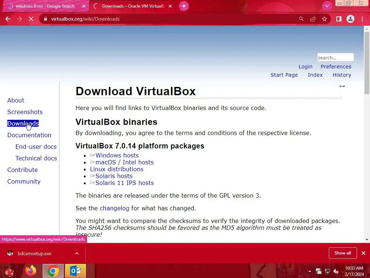Stop loading the page
Viewport: 370px width, 278px height.
[x=31, y=19]
